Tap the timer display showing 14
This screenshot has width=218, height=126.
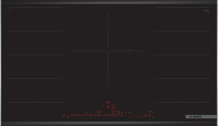150,112
